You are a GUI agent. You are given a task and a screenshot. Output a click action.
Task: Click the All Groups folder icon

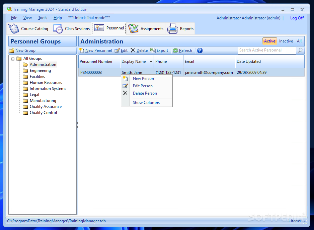(x=19, y=59)
